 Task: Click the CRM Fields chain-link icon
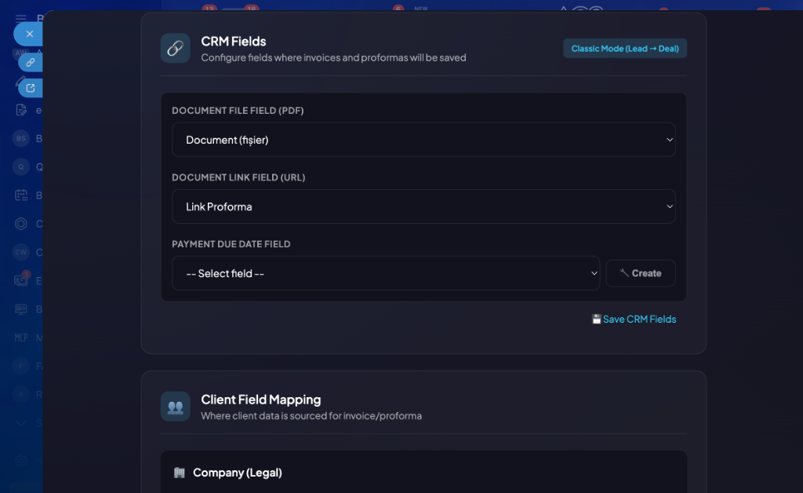(x=175, y=48)
